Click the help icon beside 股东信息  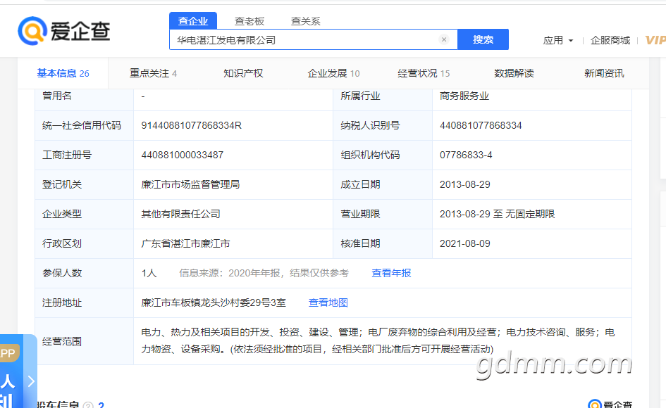(88, 405)
